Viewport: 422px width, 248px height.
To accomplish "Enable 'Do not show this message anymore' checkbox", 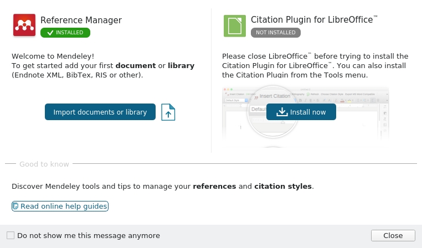I will (11, 235).
